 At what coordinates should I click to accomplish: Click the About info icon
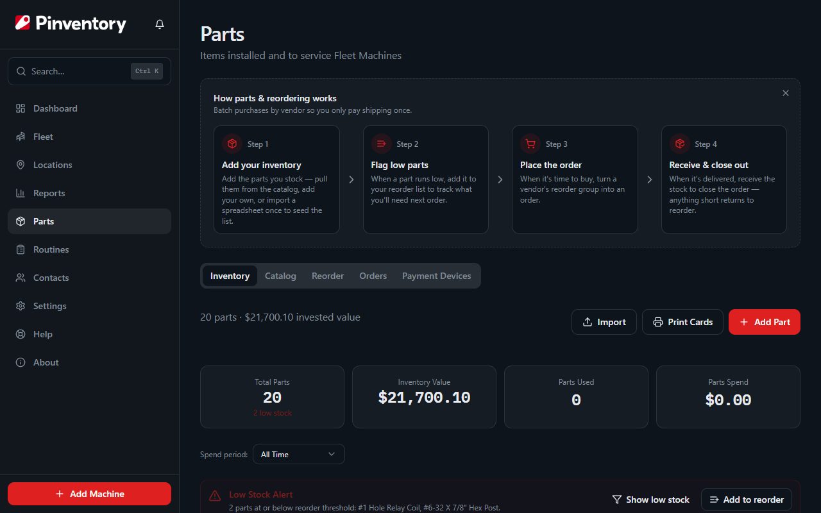pyautogui.click(x=21, y=362)
